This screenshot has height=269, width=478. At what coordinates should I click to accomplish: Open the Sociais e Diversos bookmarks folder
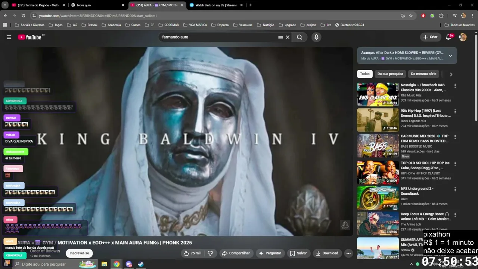[x=30, y=25]
